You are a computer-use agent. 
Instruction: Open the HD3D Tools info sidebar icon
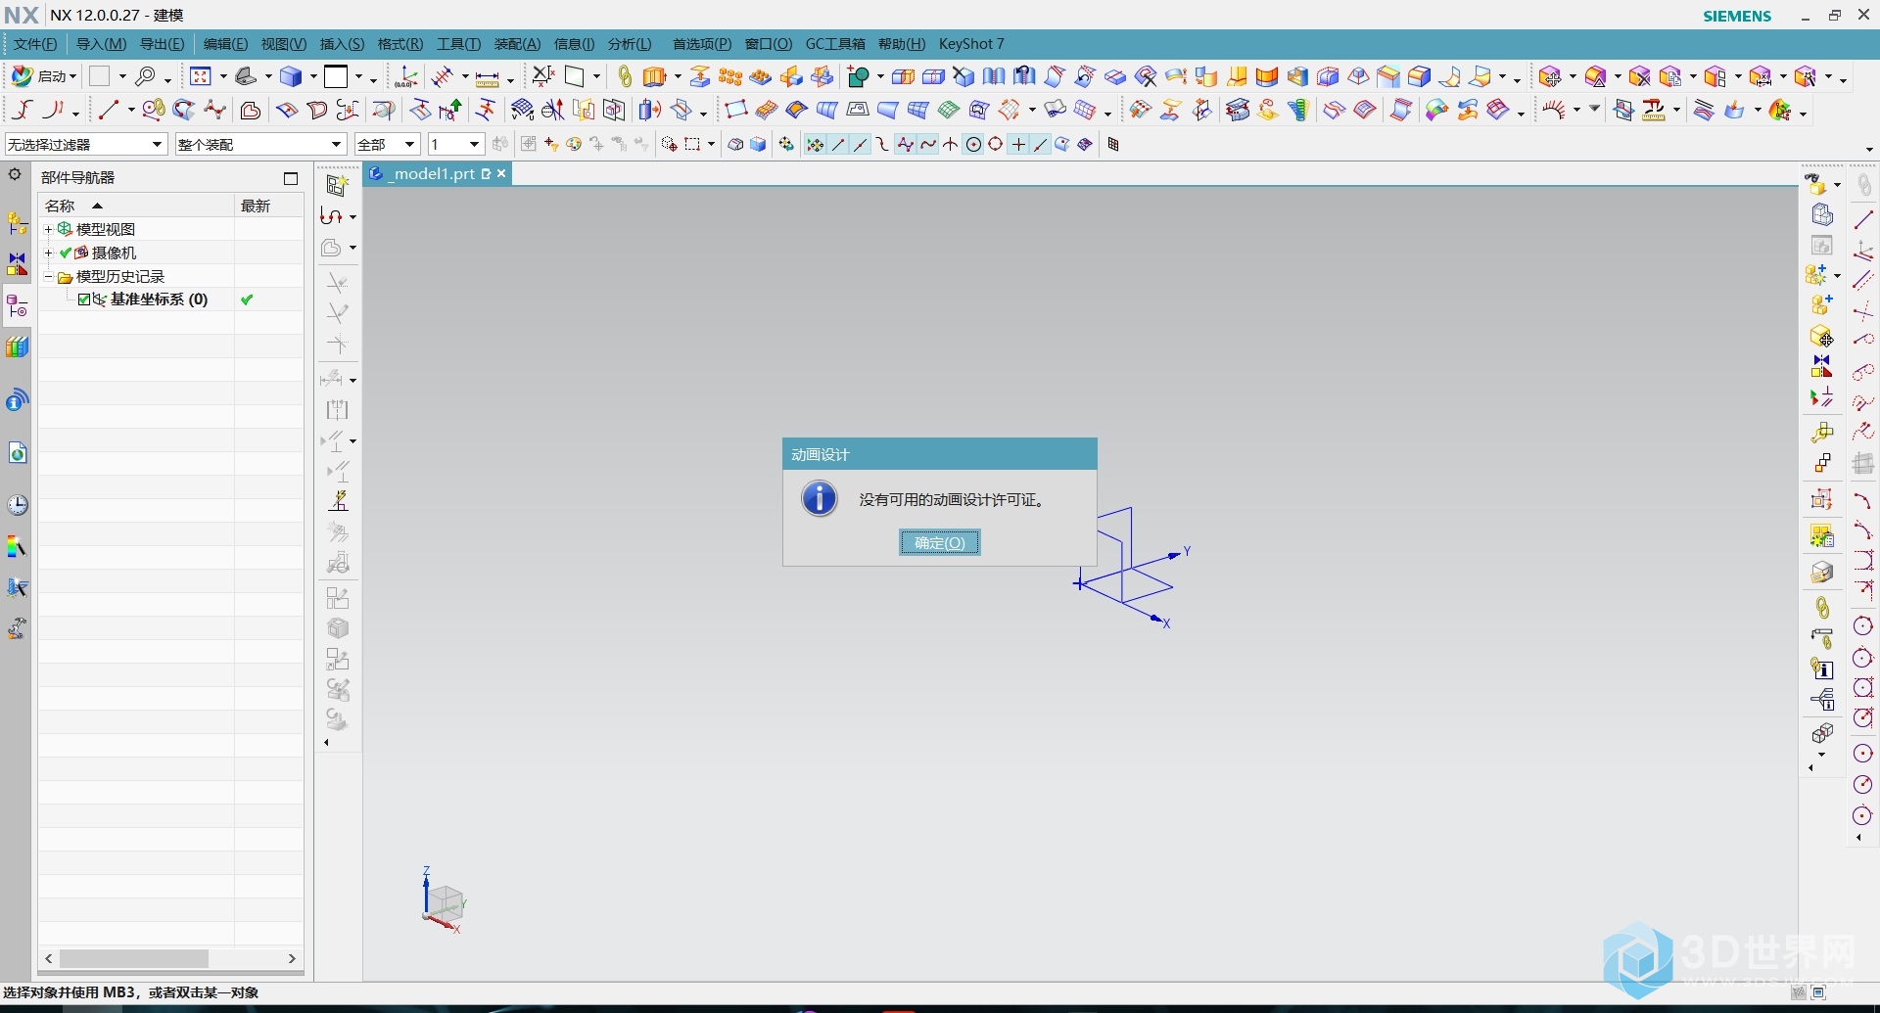18,400
